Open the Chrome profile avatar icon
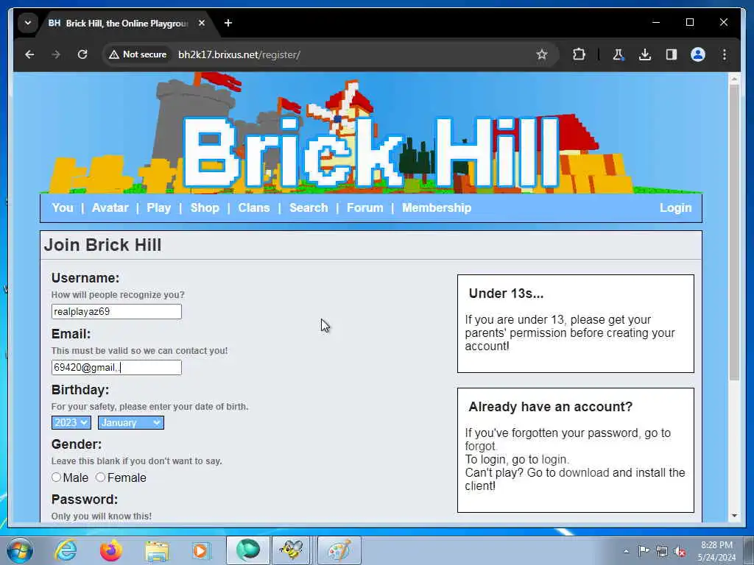This screenshot has height=565, width=754. (698, 54)
